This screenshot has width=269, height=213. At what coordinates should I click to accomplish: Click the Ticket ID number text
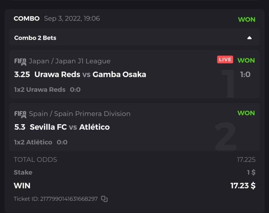tap(56, 199)
